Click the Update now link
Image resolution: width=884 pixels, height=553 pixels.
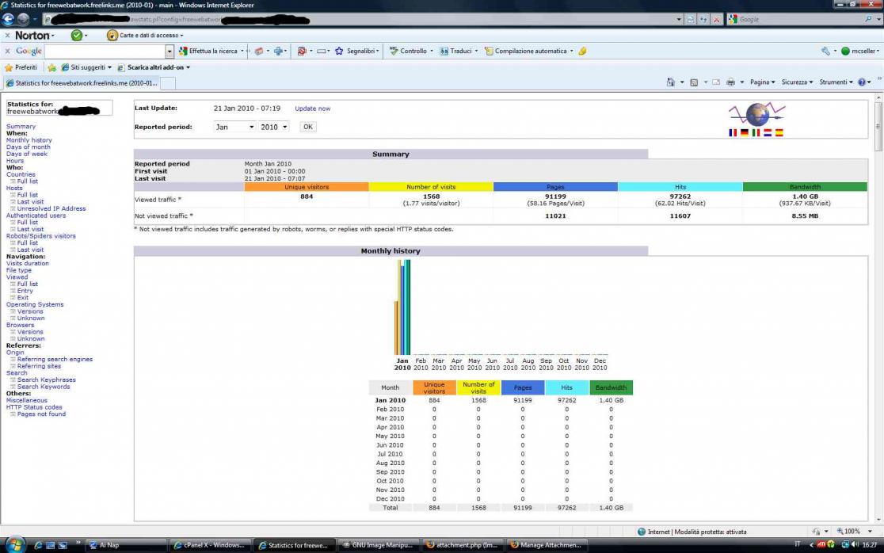click(312, 109)
